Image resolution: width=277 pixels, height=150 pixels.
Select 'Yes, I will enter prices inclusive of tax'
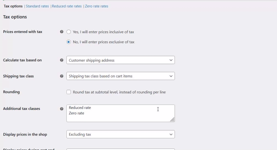point(69,32)
